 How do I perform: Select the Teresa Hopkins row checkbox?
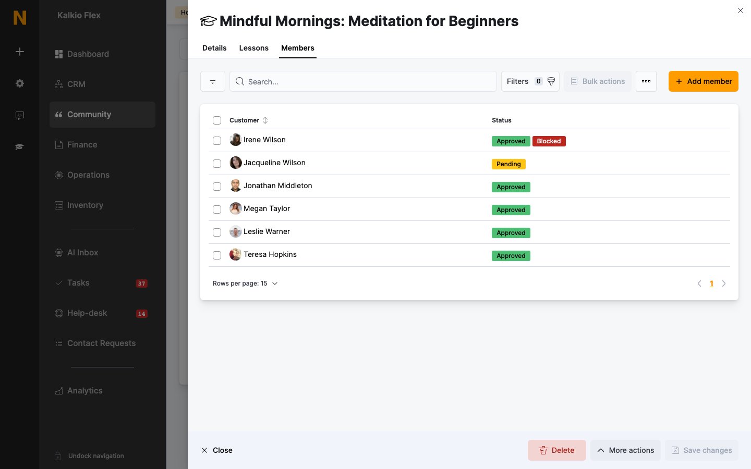pyautogui.click(x=217, y=255)
